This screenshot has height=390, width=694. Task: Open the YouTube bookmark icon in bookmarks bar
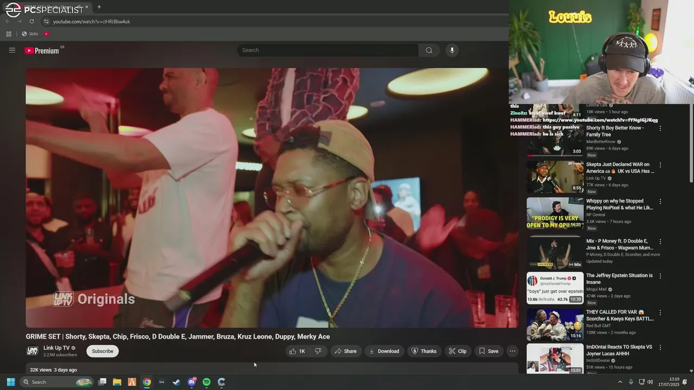pos(46,34)
